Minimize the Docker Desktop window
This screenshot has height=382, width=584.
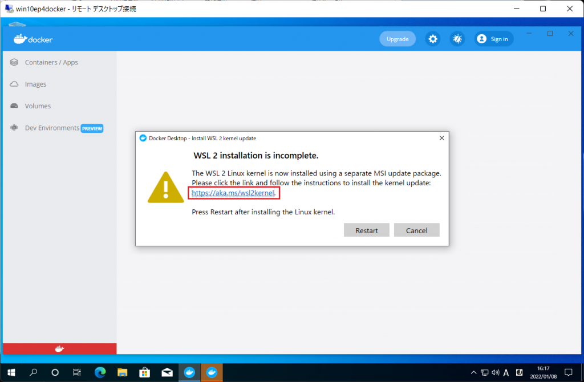(529, 34)
